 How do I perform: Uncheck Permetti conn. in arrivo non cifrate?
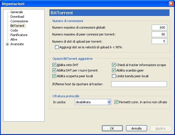tap(117, 102)
